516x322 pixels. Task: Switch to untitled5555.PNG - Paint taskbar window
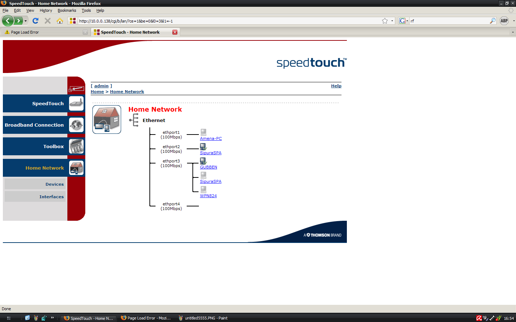pyautogui.click(x=203, y=318)
